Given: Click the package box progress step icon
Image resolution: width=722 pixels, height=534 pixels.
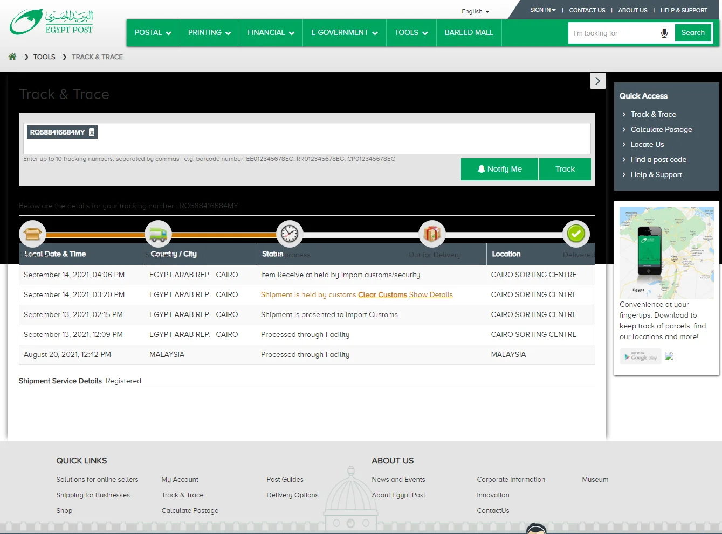Looking at the screenshot, I should [33, 234].
